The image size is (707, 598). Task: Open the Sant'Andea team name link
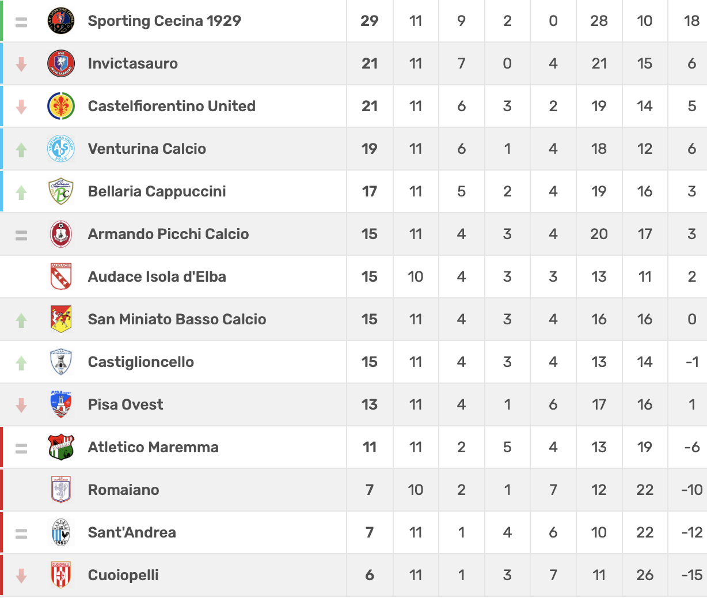coord(132,532)
